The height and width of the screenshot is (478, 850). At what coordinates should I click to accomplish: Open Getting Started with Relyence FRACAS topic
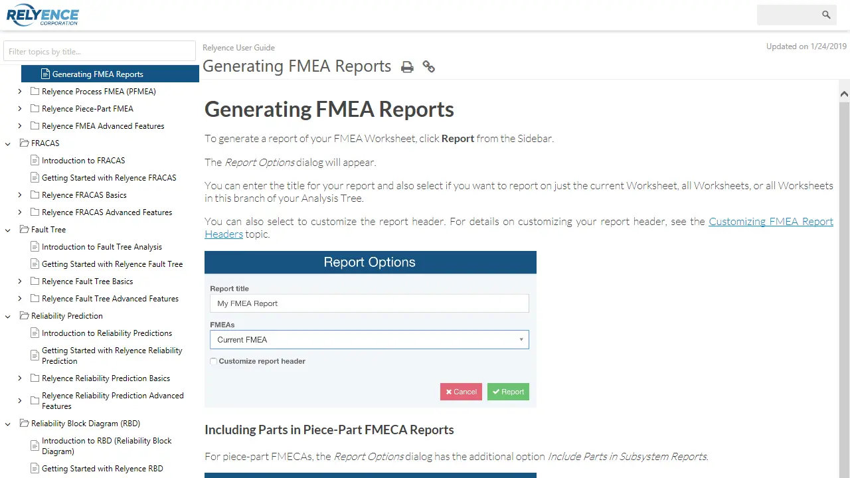pos(109,178)
